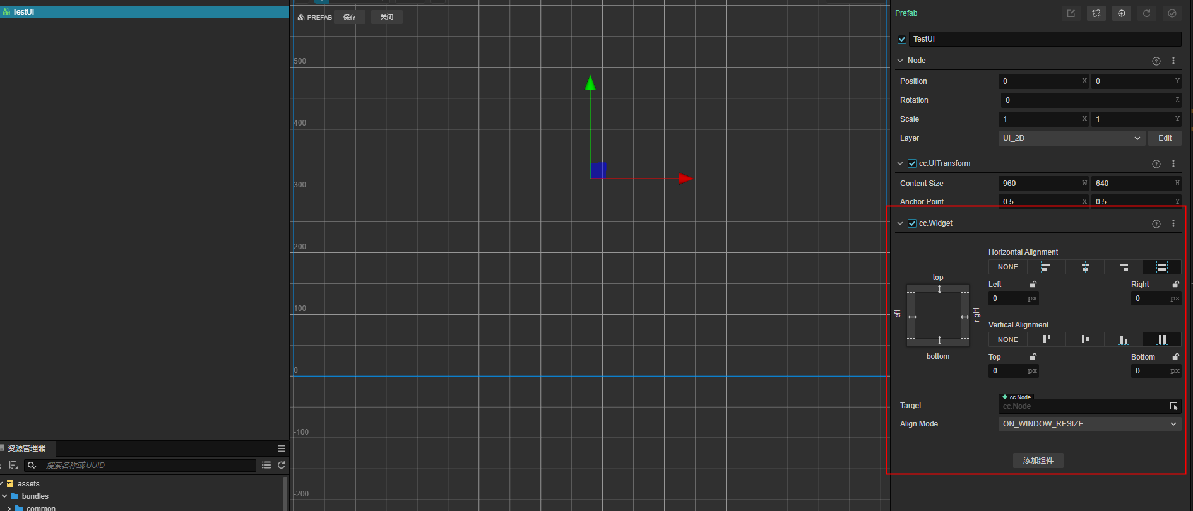Click the Content Size height field

(1137, 184)
